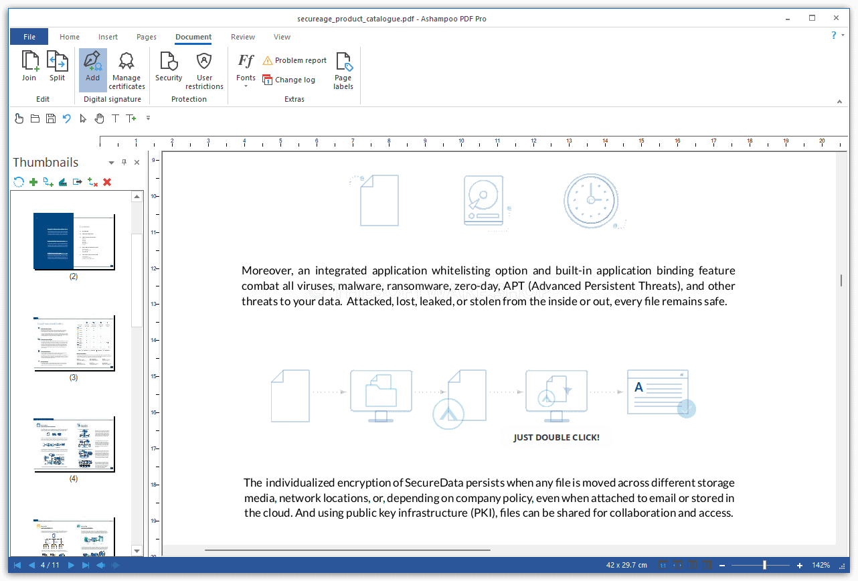
Task: Open the Problem report
Action: [x=294, y=60]
